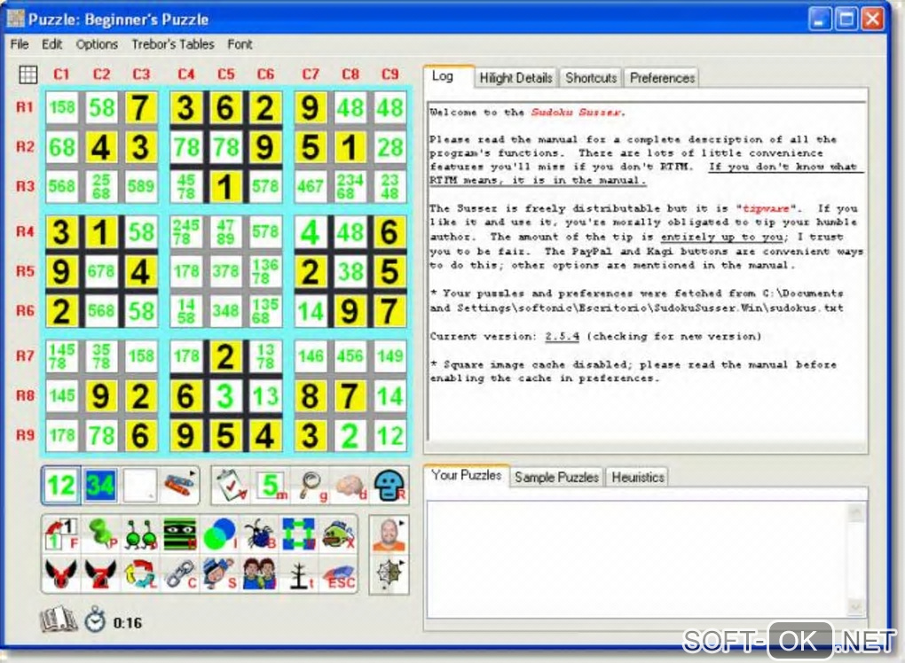
Task: Click the red winged creature icon
Action: pyautogui.click(x=61, y=573)
